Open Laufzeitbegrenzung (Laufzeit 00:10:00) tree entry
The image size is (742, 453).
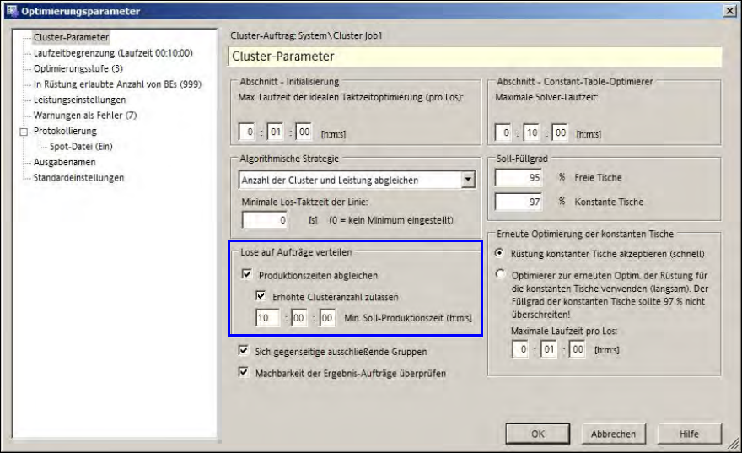[113, 53]
